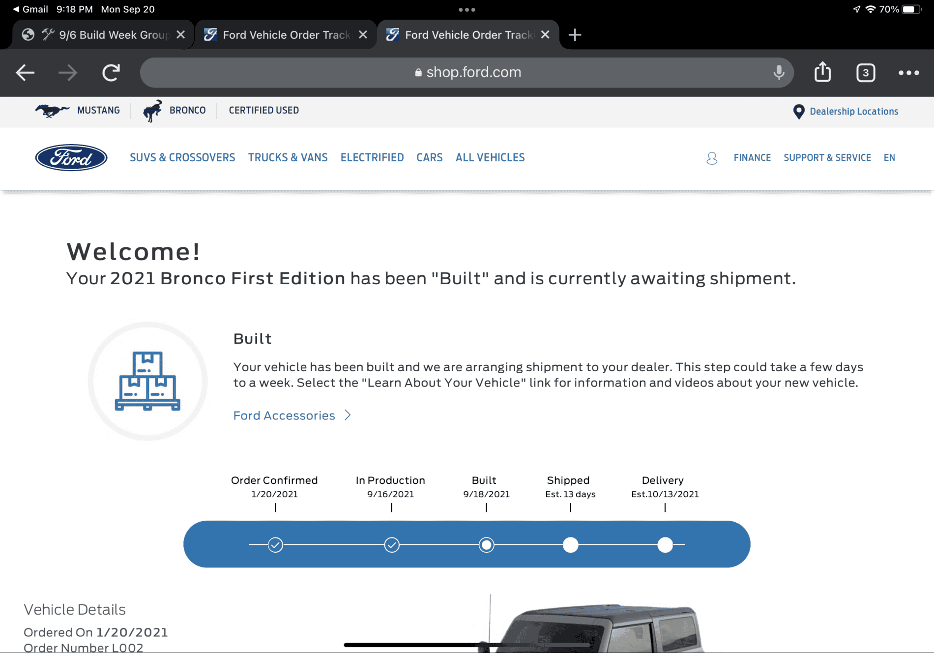The image size is (934, 653).
Task: Open the tab switcher showing 3 tabs
Action: coord(865,73)
